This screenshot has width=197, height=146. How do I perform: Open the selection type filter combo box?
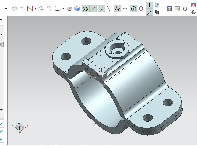pos(4,9)
